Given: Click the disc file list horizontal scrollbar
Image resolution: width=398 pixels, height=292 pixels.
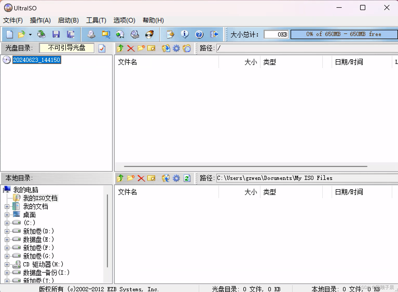Looking at the screenshot, I should (x=245, y=166).
